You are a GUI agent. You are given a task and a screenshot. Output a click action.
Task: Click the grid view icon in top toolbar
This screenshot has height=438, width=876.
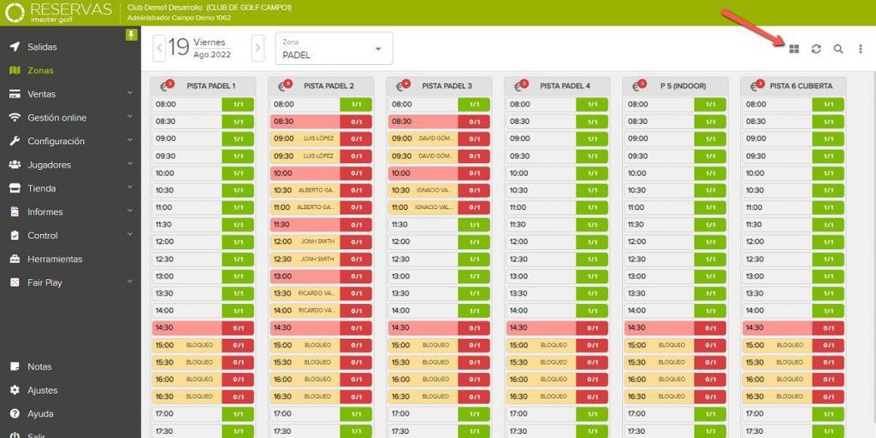(794, 49)
